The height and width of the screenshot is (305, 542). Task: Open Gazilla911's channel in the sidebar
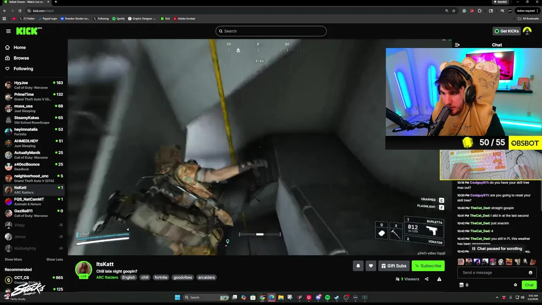pos(34,213)
